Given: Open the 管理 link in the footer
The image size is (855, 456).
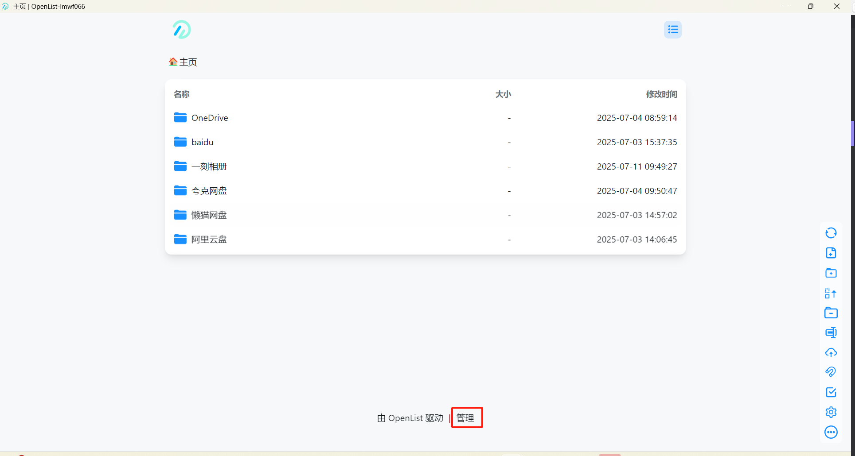Looking at the screenshot, I should [465, 418].
